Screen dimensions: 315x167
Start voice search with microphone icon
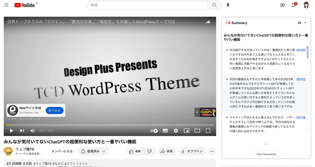(x=228, y=5)
